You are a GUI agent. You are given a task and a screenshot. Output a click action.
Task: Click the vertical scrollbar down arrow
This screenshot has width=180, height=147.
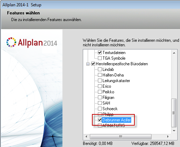174,131
